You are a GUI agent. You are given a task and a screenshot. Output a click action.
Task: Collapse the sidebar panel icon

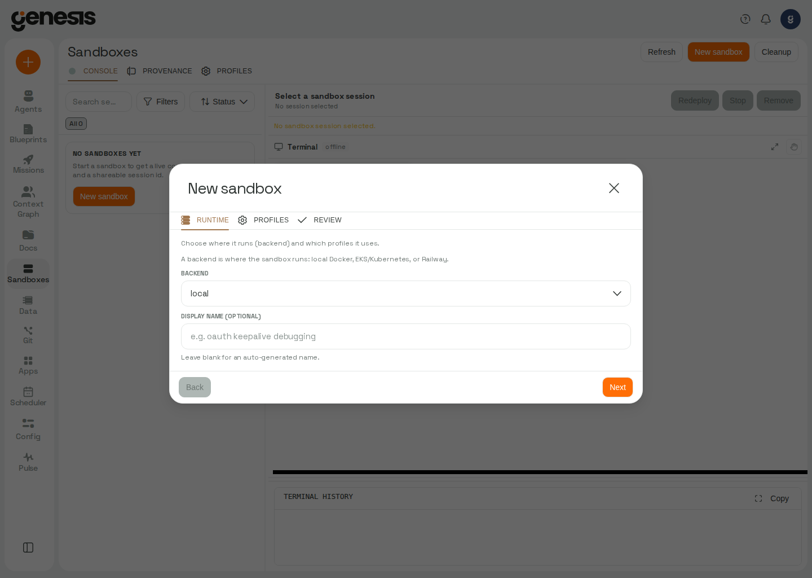click(x=28, y=548)
